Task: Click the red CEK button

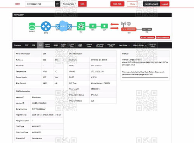Action: pyautogui.click(x=82, y=4)
